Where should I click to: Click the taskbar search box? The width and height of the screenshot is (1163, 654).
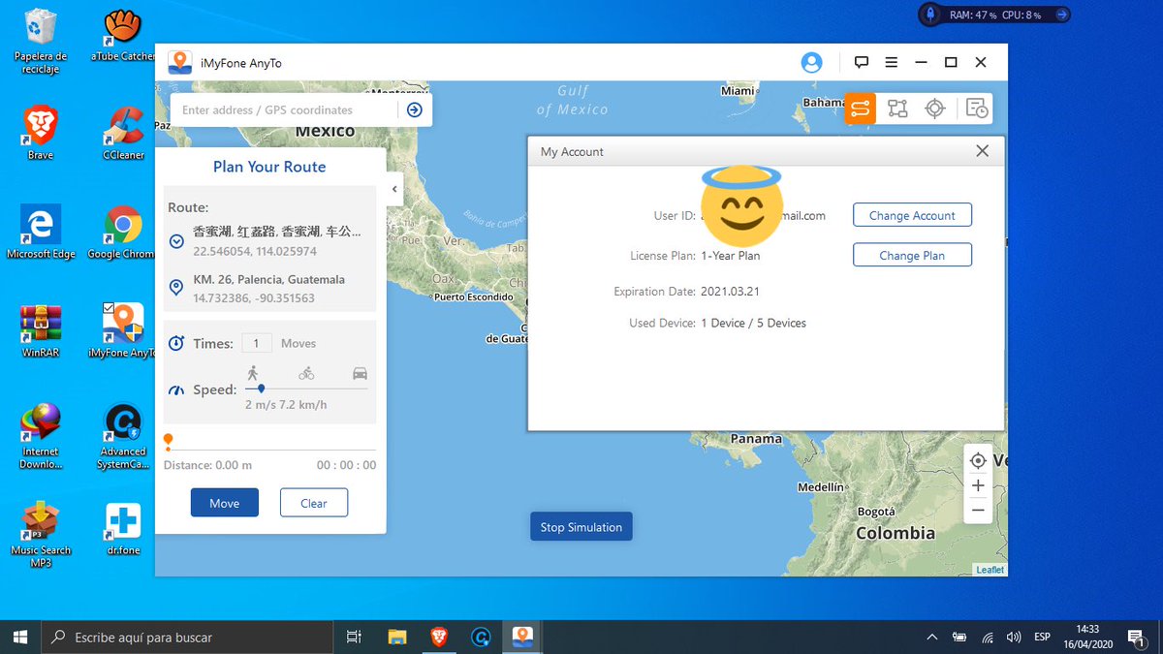pyautogui.click(x=186, y=637)
